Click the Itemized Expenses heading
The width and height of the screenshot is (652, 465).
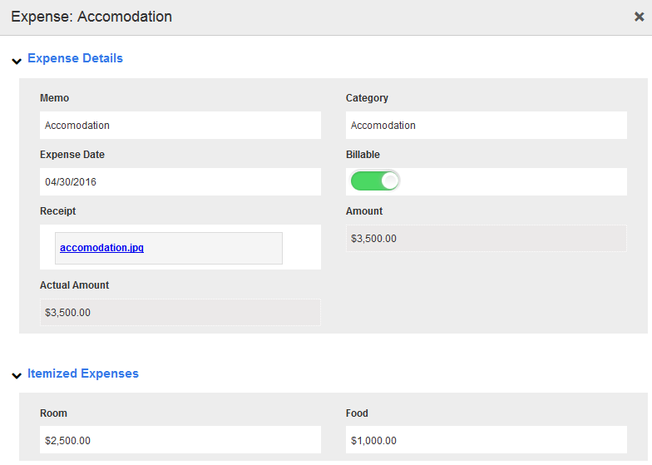point(83,373)
